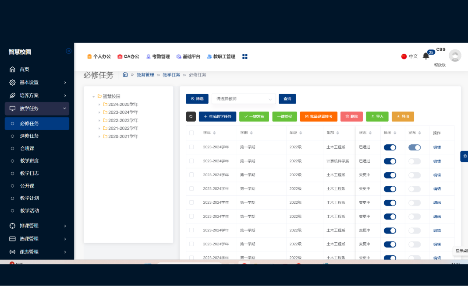Sort the table by 排考 column
468x286 pixels.
(395, 133)
